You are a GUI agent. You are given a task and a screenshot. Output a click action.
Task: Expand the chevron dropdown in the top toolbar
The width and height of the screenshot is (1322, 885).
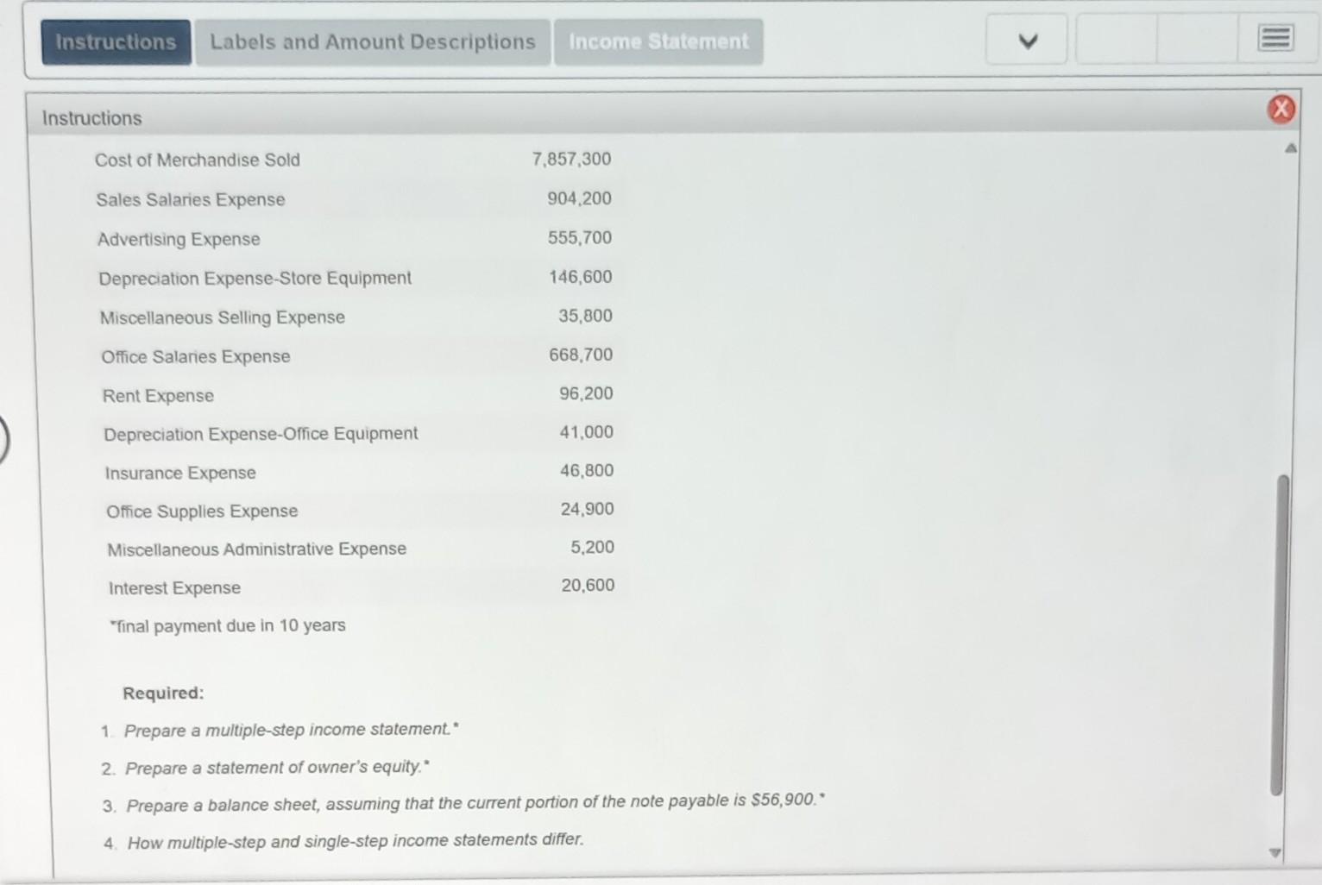[1026, 39]
